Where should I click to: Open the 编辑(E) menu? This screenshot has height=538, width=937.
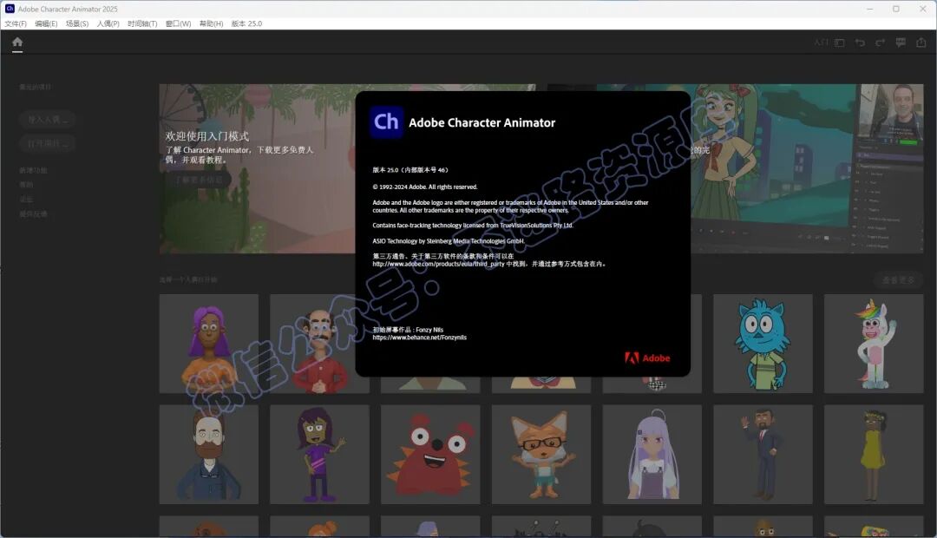tap(46, 23)
